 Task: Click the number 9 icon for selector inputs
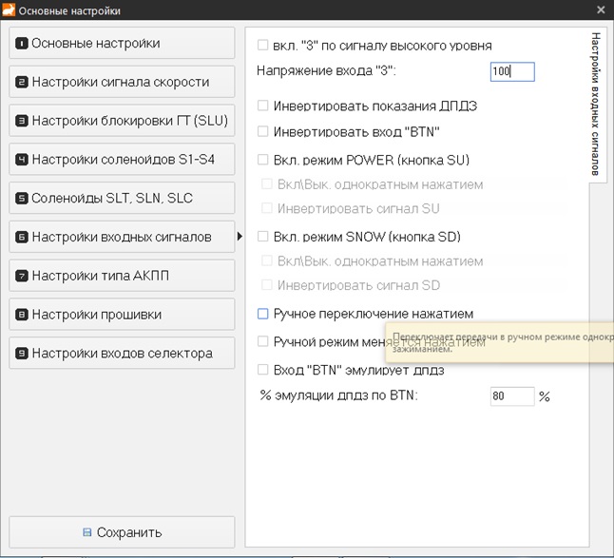(22, 354)
